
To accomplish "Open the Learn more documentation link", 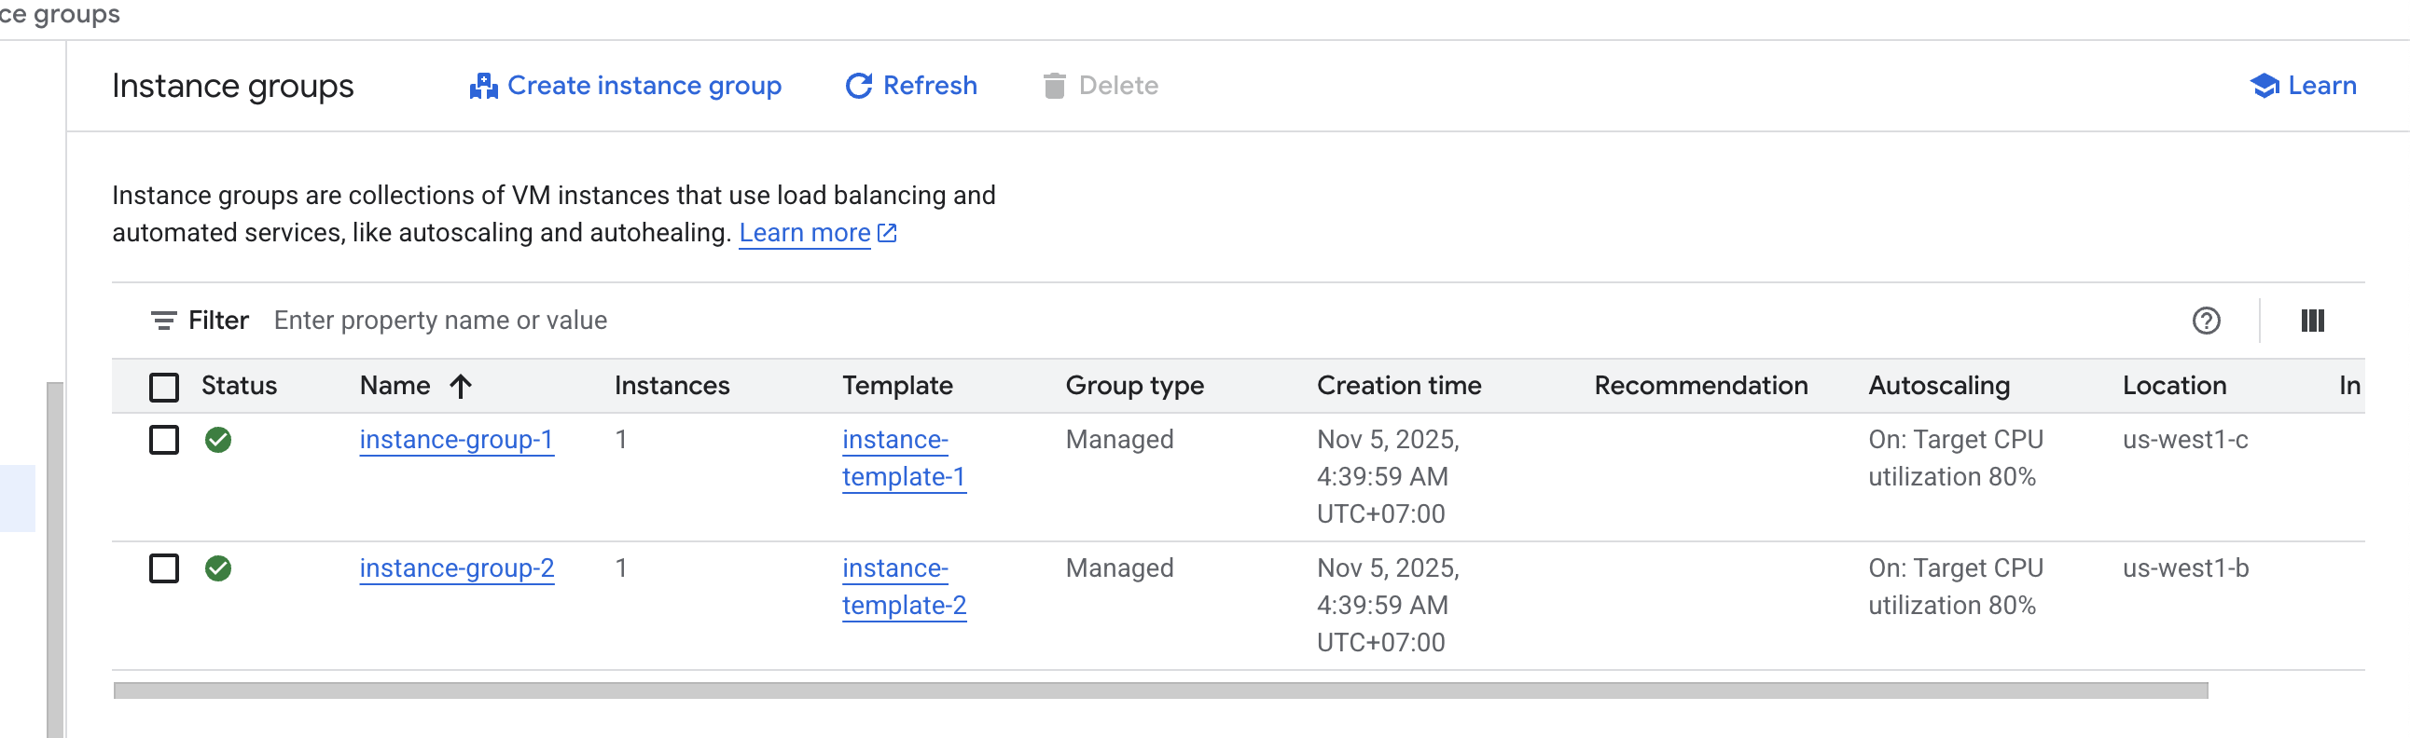I will [x=805, y=233].
